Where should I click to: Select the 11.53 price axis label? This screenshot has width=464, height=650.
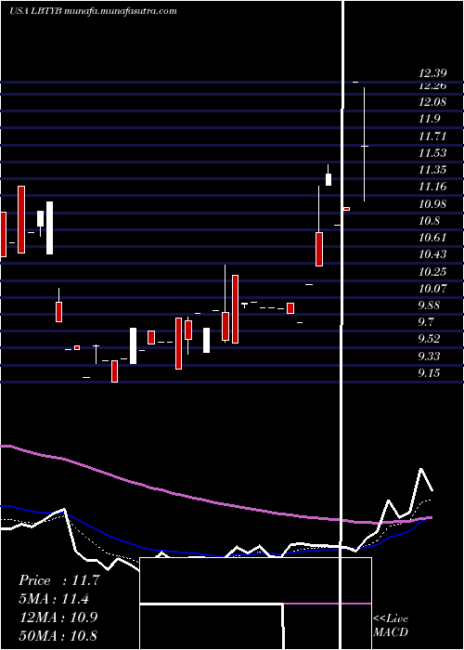432,153
